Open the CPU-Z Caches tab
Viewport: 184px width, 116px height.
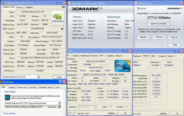(76, 56)
